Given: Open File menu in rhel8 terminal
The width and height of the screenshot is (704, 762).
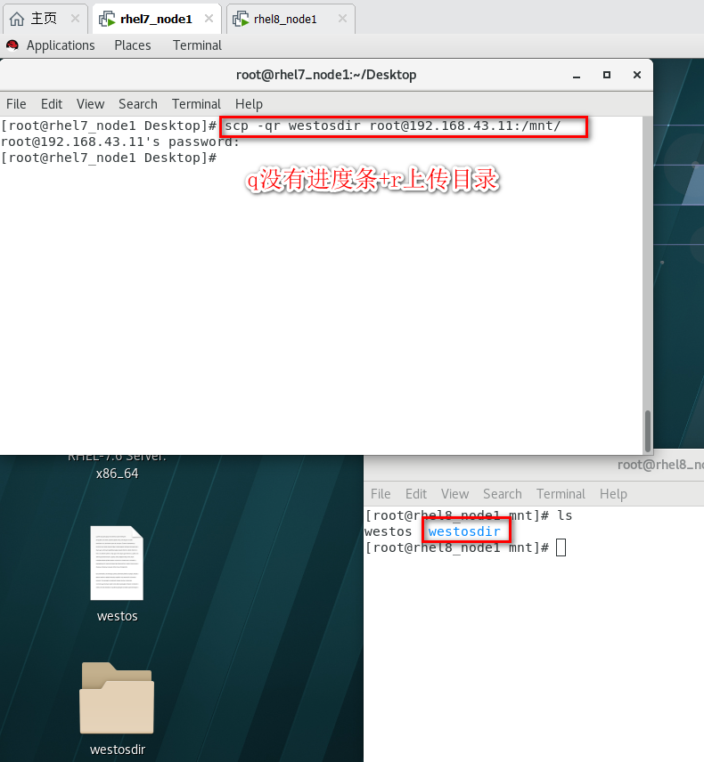Looking at the screenshot, I should (x=381, y=494).
